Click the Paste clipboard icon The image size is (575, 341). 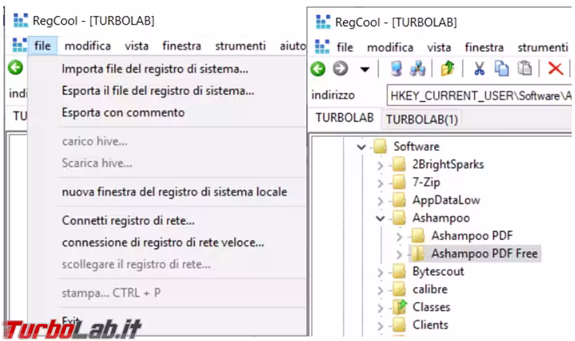[524, 68]
